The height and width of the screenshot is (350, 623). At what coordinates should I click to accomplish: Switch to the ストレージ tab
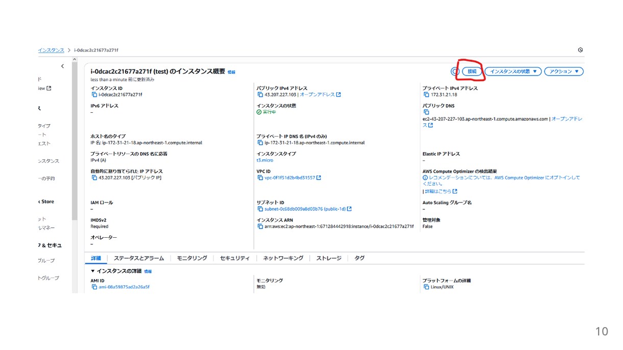point(329,259)
